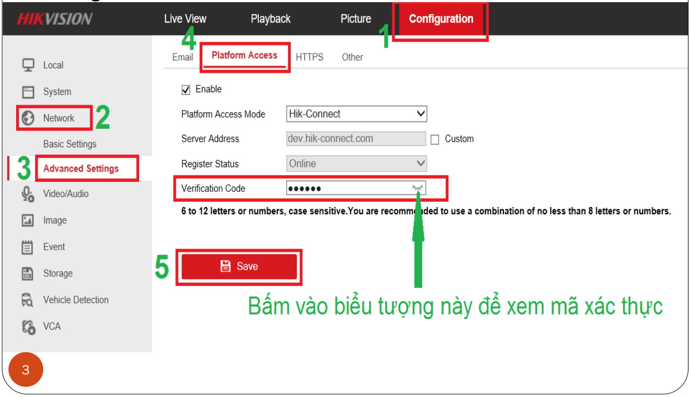Open the Video/Audio menu entry
This screenshot has width=689, height=397.
point(66,194)
